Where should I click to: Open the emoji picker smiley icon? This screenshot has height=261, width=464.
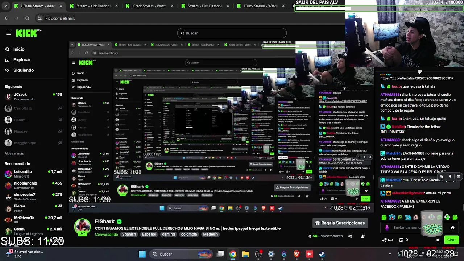point(453,228)
